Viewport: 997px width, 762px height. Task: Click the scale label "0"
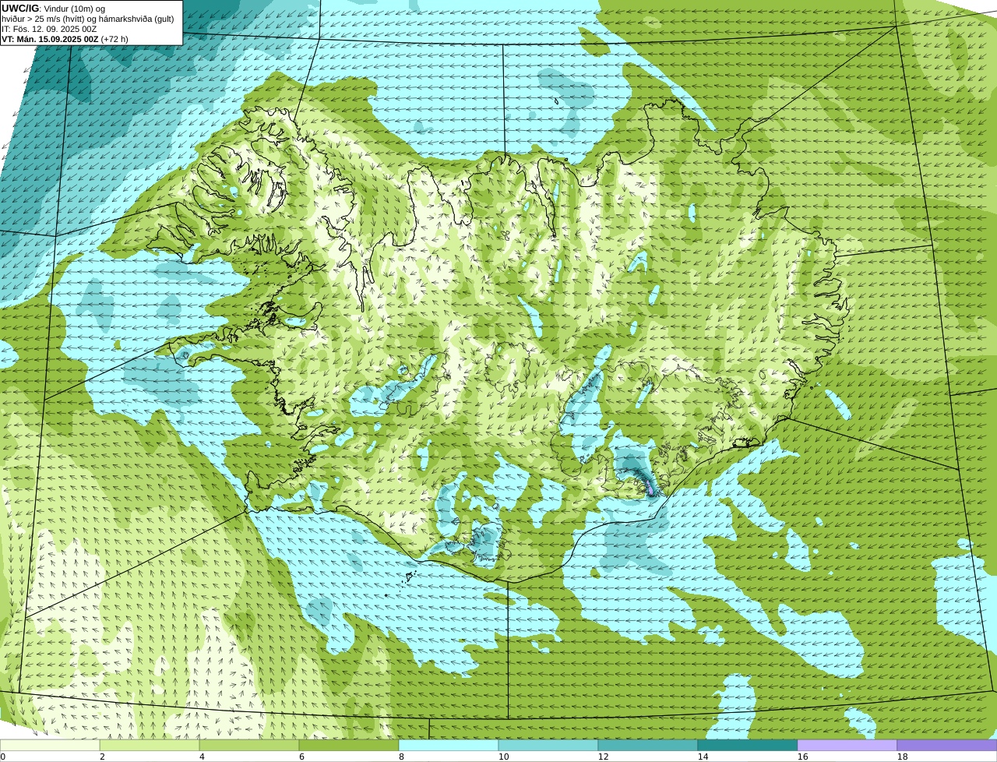pyautogui.click(x=3, y=757)
